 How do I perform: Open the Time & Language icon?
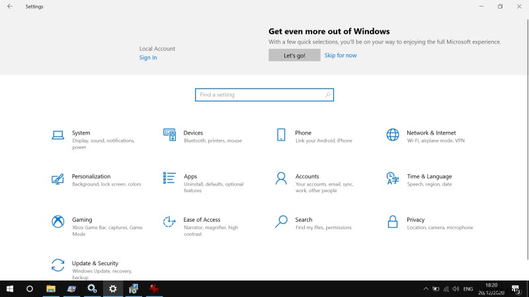pyautogui.click(x=393, y=178)
